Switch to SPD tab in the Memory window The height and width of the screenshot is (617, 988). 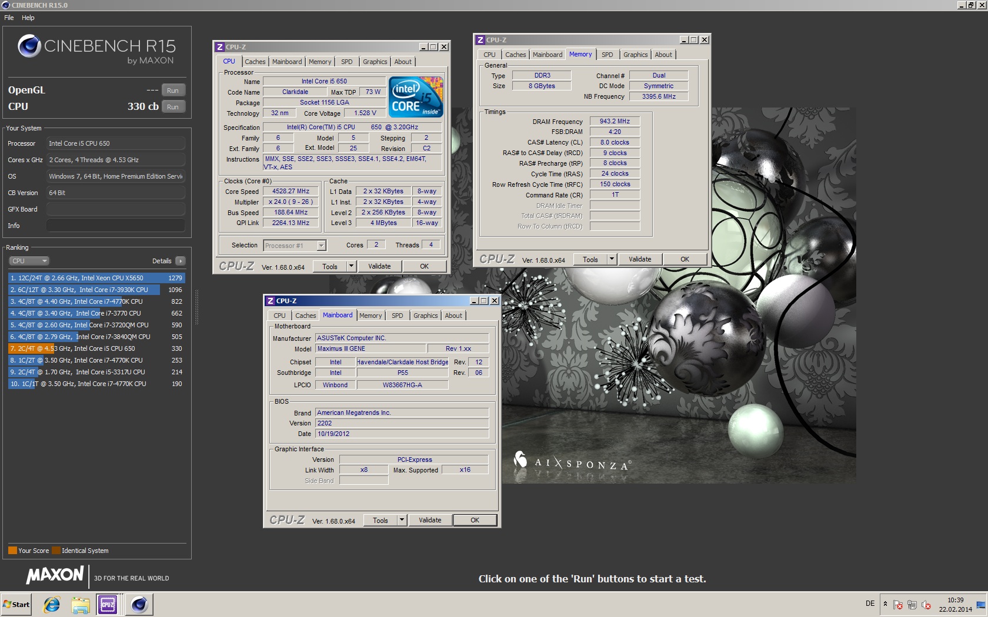tap(608, 55)
